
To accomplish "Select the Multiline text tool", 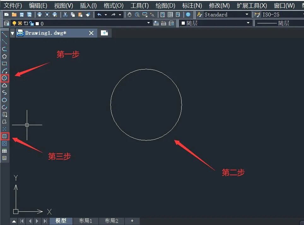I will (x=4, y=158).
